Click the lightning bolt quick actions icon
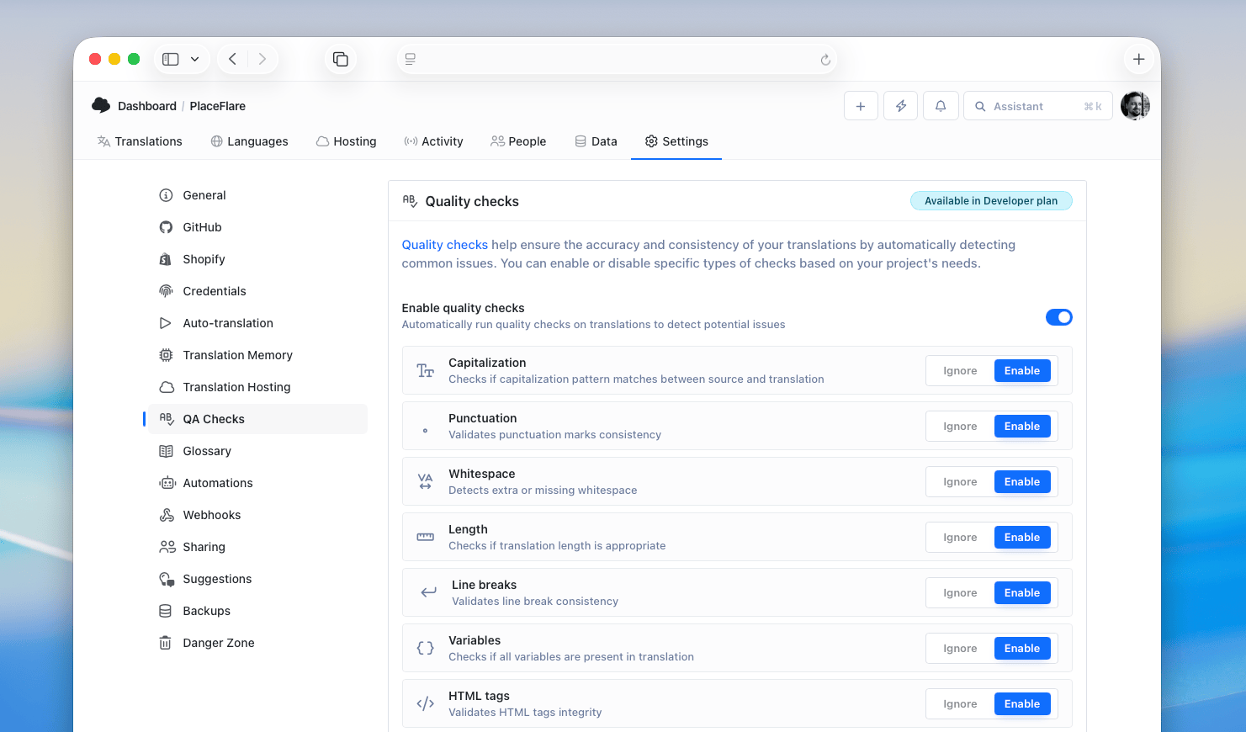 (900, 106)
